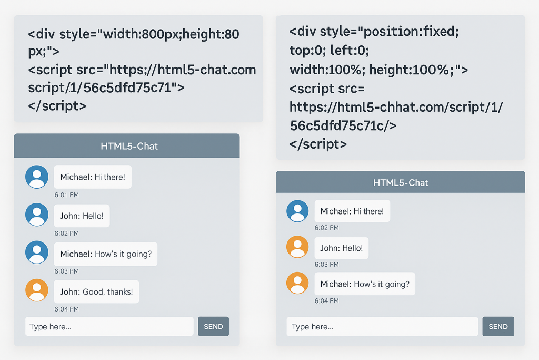Screen dimensions: 539x360
Task: Click the "John: Hello!" bubble timestamped 6:02 PM
Action: coord(82,216)
